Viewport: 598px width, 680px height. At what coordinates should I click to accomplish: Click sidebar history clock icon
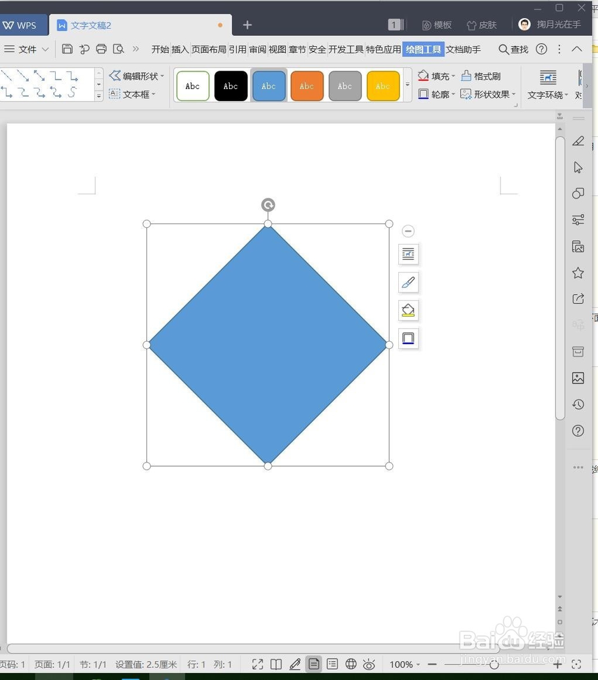[578, 405]
